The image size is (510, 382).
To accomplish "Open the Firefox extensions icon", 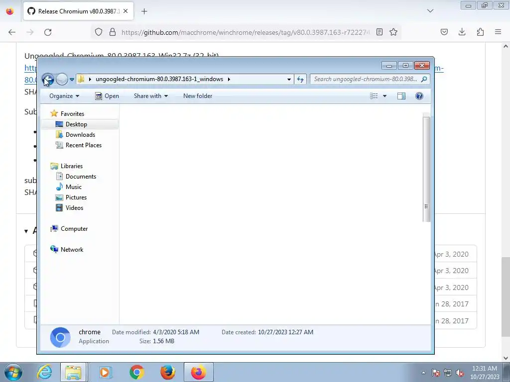I will point(480,32).
